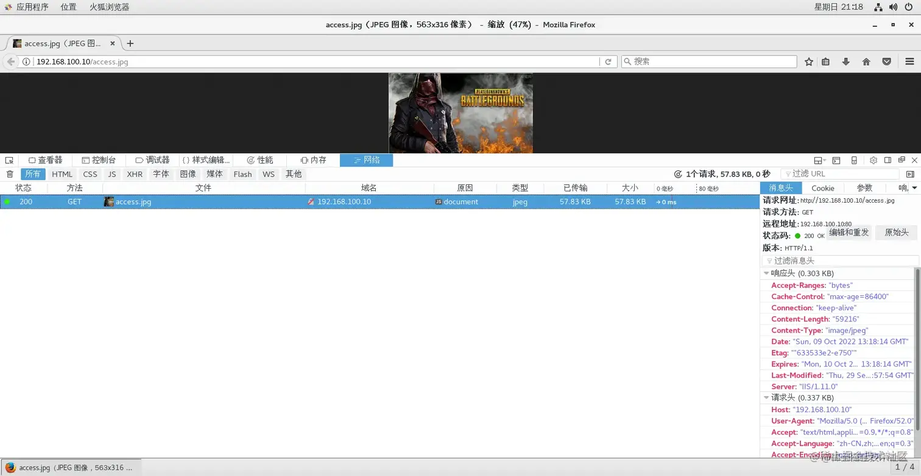Switch to the 控制台 (Console) tab

click(99, 160)
